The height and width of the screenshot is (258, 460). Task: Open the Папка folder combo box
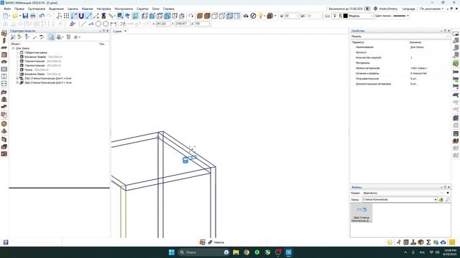click(x=400, y=199)
